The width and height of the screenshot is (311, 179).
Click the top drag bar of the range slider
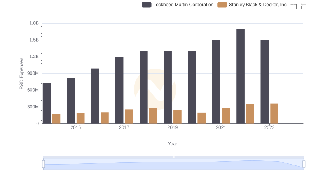tap(173, 157)
